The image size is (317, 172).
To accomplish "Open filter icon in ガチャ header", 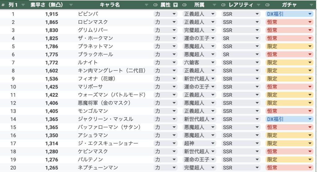I will (311, 5).
